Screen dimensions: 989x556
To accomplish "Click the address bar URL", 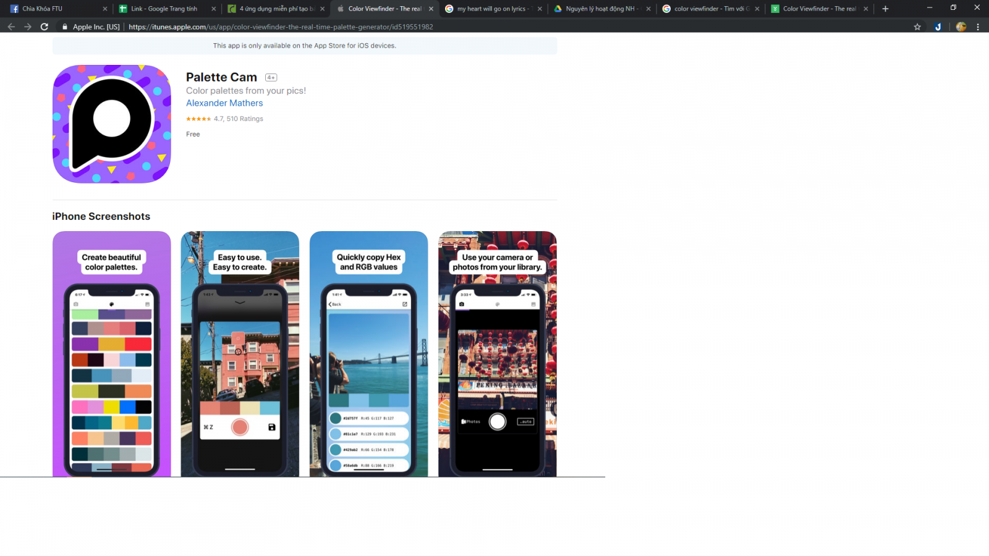I will [x=281, y=27].
